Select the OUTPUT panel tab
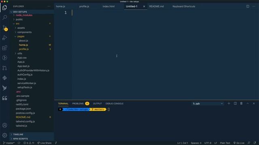The image size is (259, 145). coord(97,104)
